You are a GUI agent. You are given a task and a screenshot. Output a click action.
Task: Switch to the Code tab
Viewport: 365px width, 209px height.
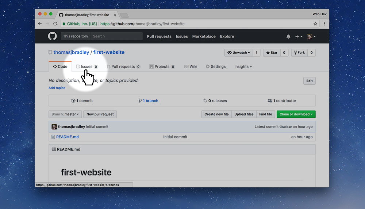pos(60,67)
